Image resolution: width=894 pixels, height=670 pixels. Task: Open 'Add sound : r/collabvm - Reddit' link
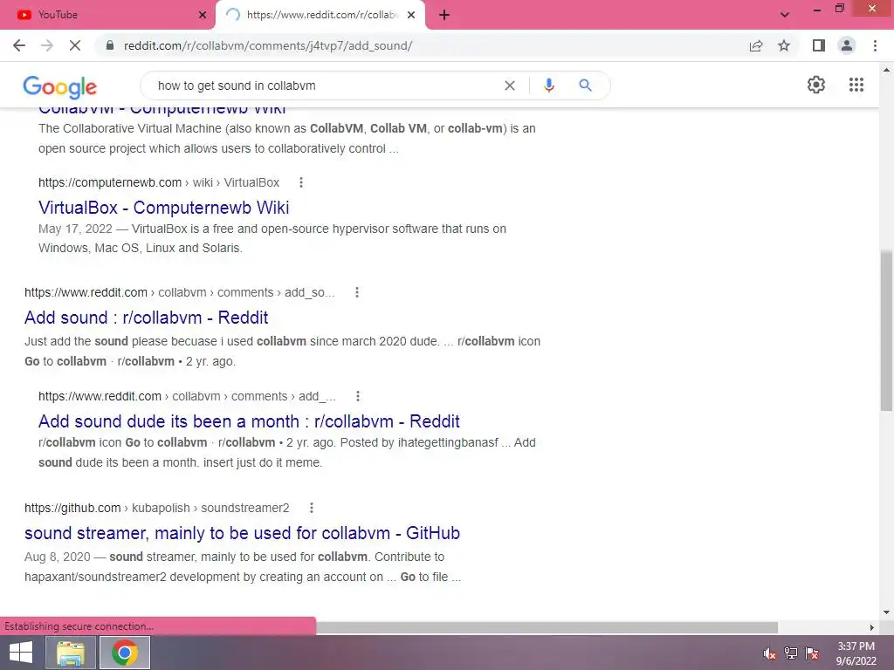click(x=146, y=318)
